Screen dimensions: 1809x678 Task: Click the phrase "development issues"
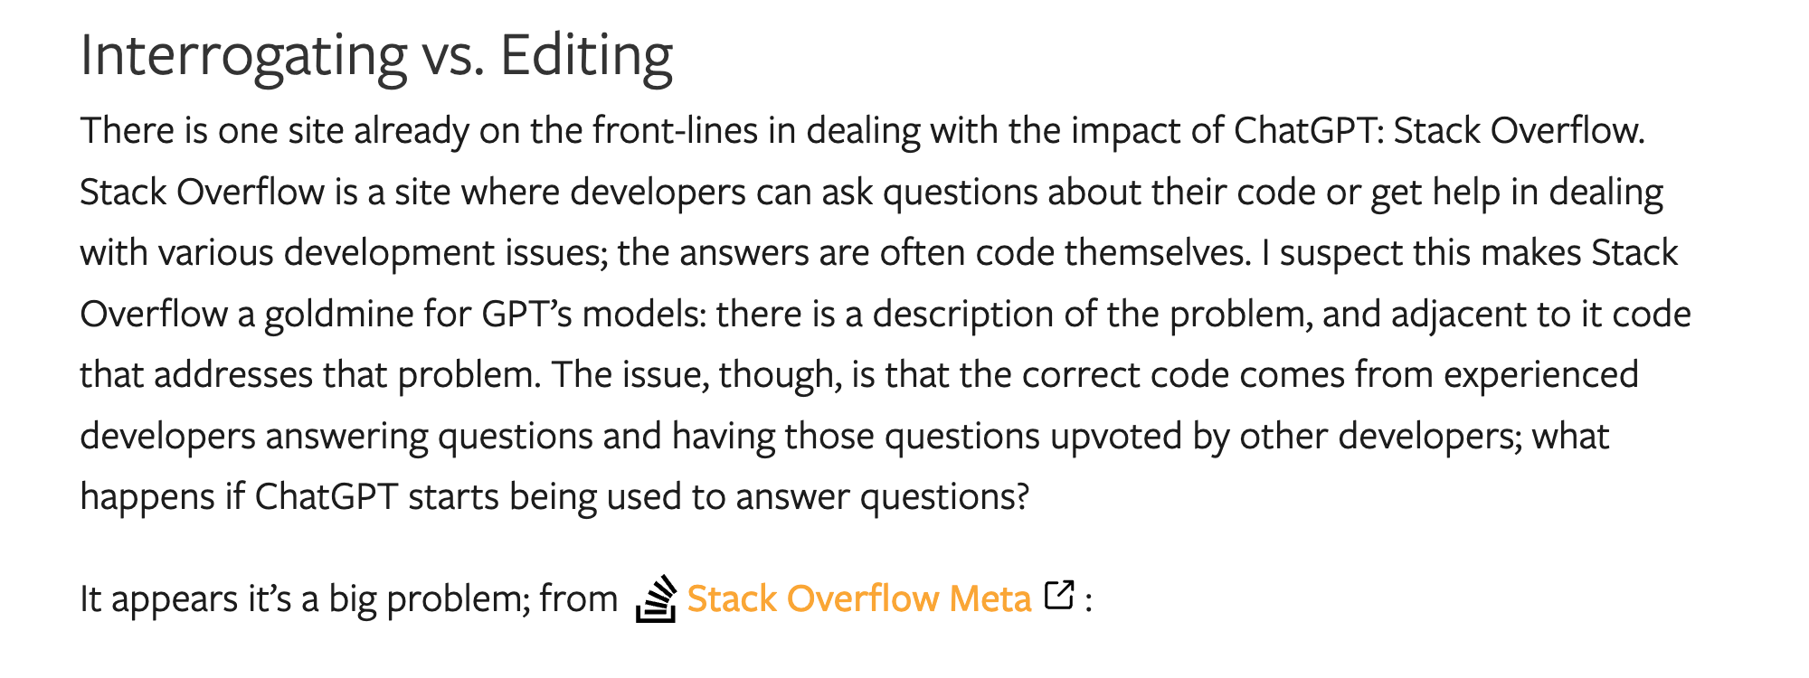pos(444,253)
